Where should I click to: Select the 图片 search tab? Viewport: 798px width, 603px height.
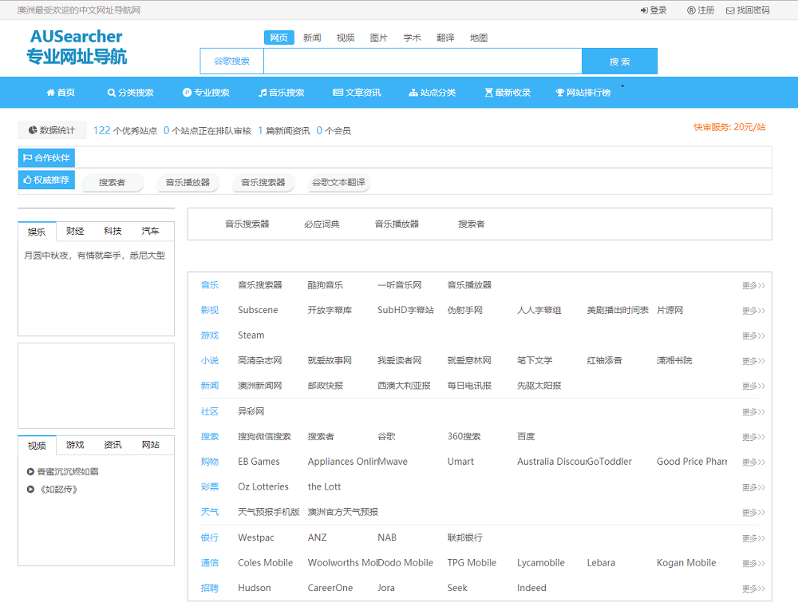click(x=378, y=38)
